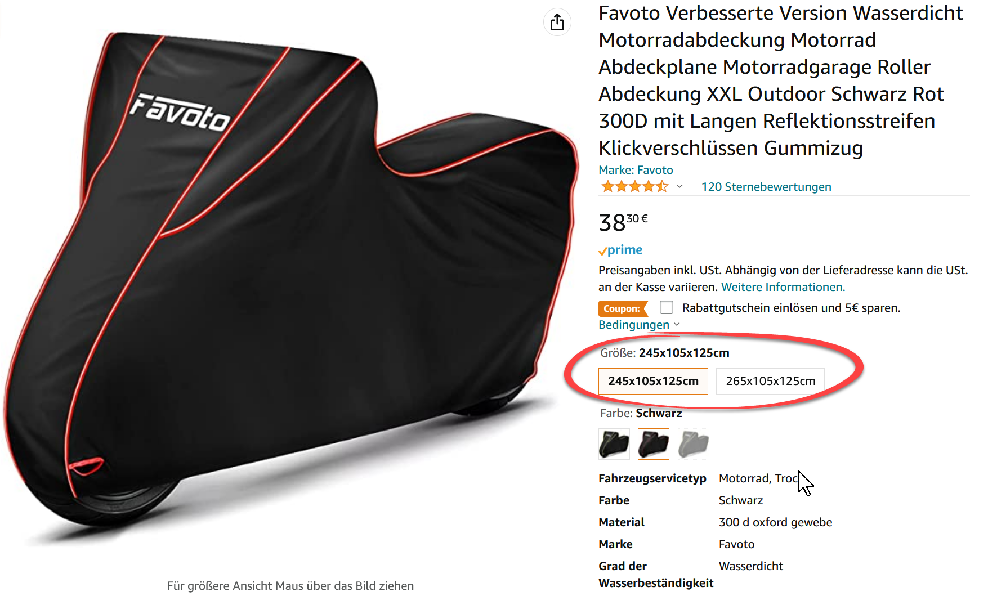Viewport: 988px width, 596px height.
Task: Click the Favoto logo on the cover image
Action: point(181,112)
